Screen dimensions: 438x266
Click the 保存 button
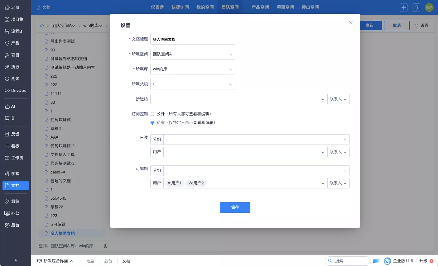pos(235,207)
